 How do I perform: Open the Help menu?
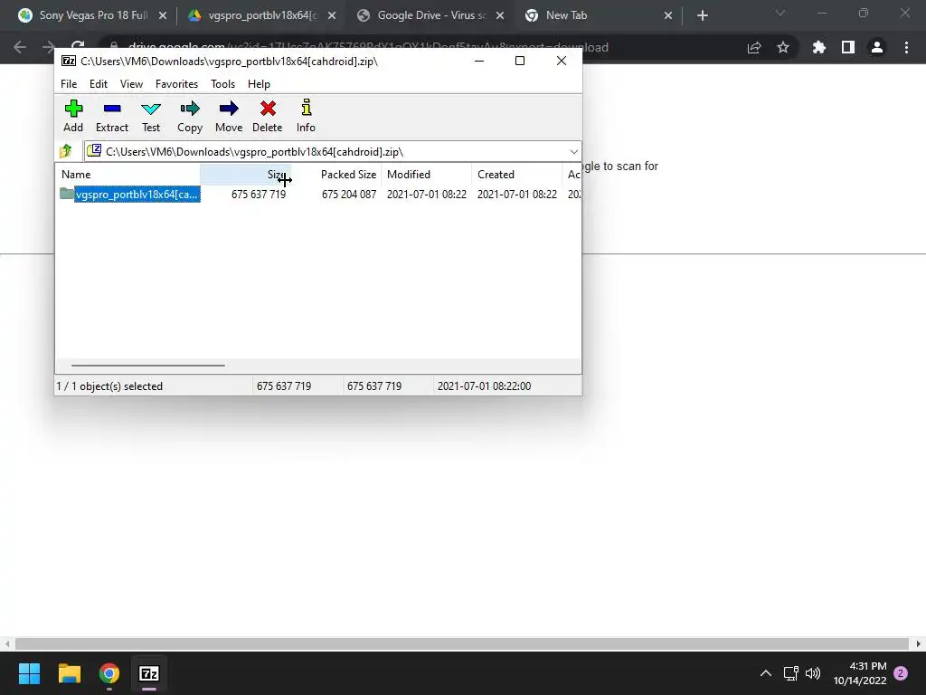pos(259,84)
